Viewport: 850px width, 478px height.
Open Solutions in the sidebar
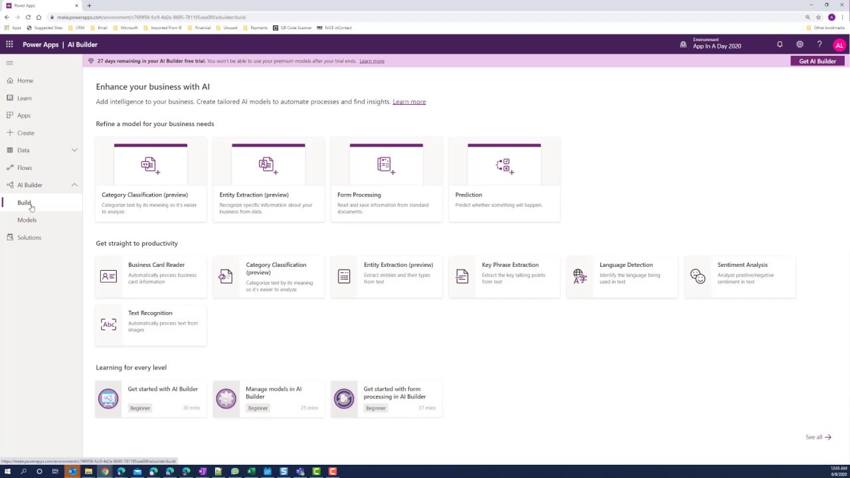29,237
